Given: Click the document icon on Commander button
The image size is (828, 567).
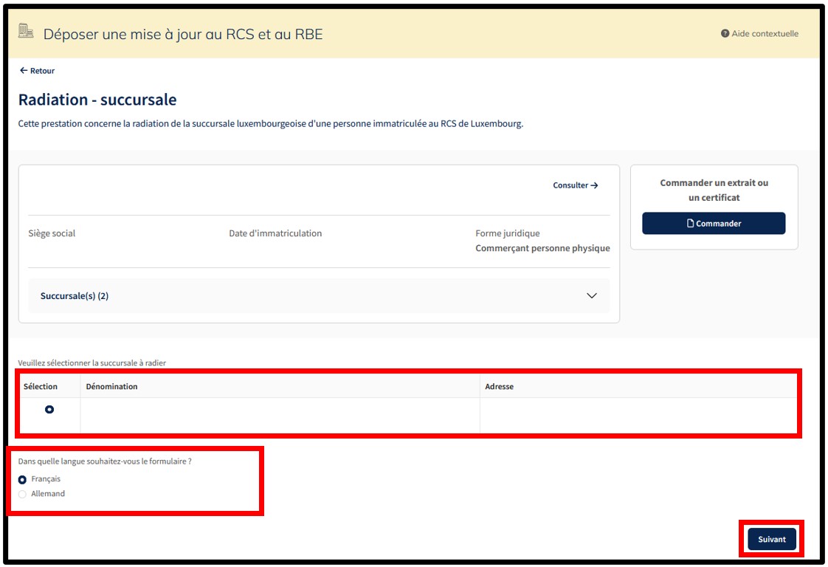Looking at the screenshot, I should [x=690, y=224].
